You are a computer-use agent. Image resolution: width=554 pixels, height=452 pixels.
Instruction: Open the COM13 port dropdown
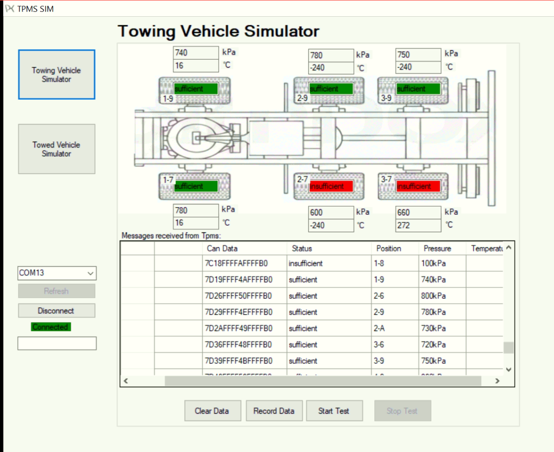point(91,273)
